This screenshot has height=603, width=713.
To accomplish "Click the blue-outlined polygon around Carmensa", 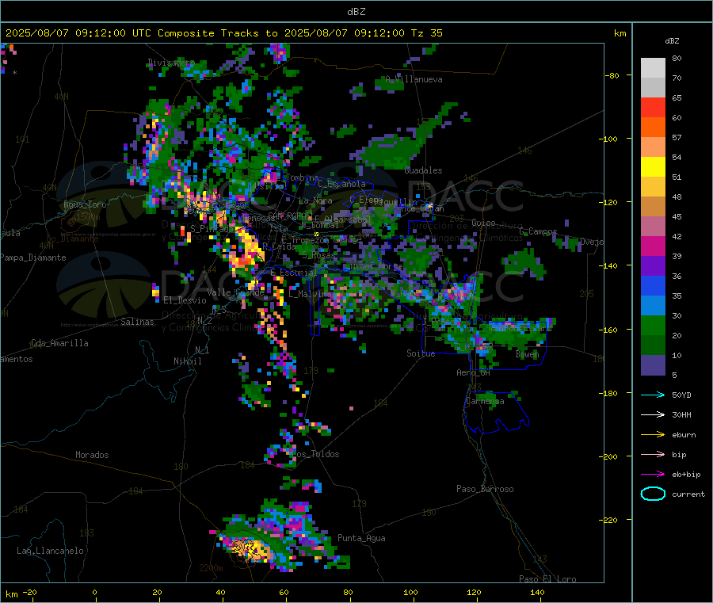I will (x=496, y=413).
